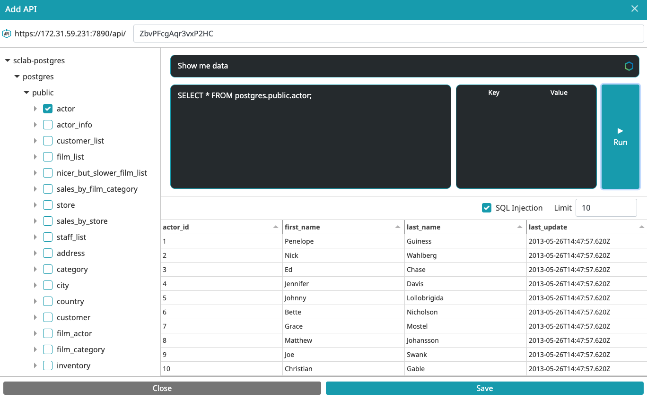Click the API icon beside the URL
Image resolution: width=647 pixels, height=399 pixels.
click(7, 34)
